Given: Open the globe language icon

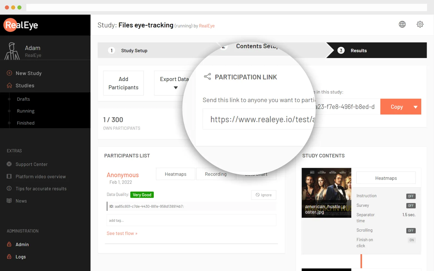Looking at the screenshot, I should point(402,24).
